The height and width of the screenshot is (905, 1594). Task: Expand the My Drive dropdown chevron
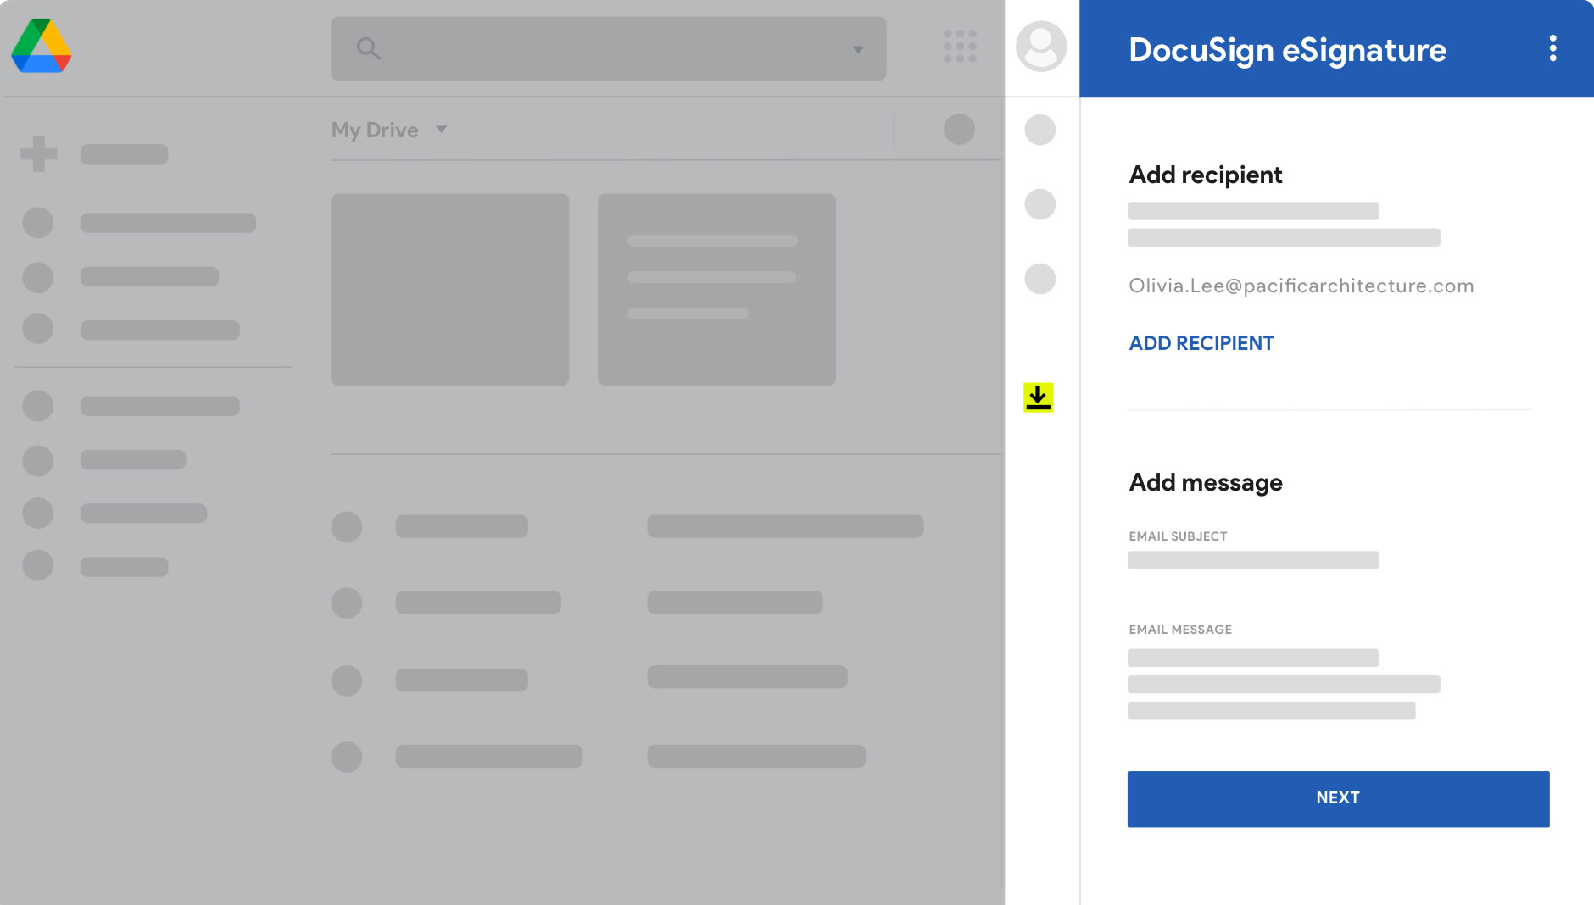tap(442, 131)
